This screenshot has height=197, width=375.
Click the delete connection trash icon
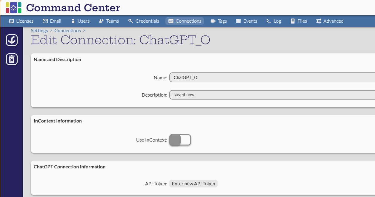tap(12, 59)
